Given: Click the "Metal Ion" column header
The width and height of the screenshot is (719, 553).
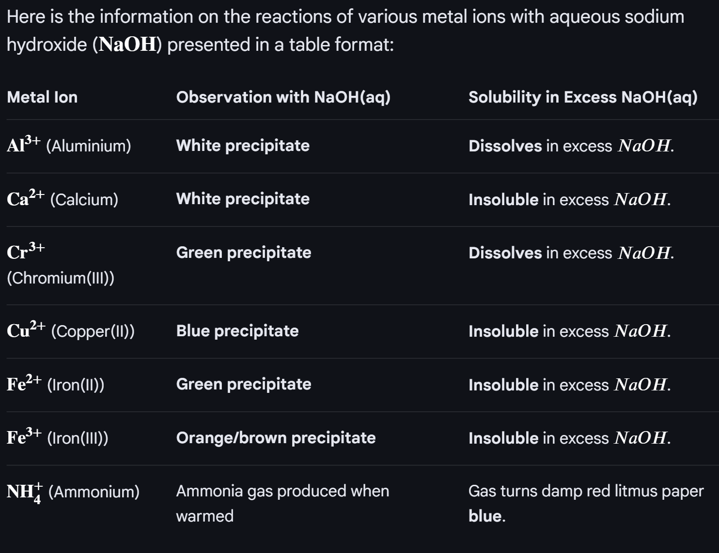Looking at the screenshot, I should click(x=42, y=97).
